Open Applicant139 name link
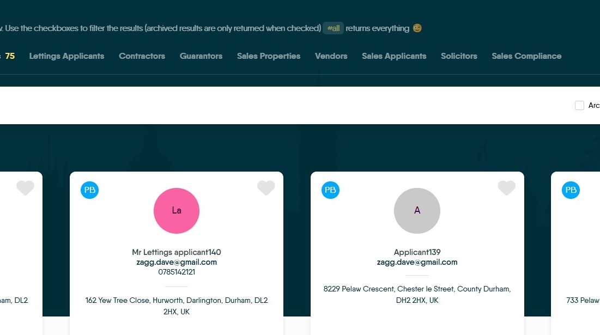 (417, 252)
